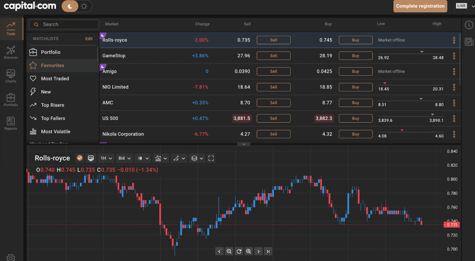Open the drawing tools dropdown
The width and height of the screenshot is (475, 261).
pyautogui.click(x=179, y=158)
